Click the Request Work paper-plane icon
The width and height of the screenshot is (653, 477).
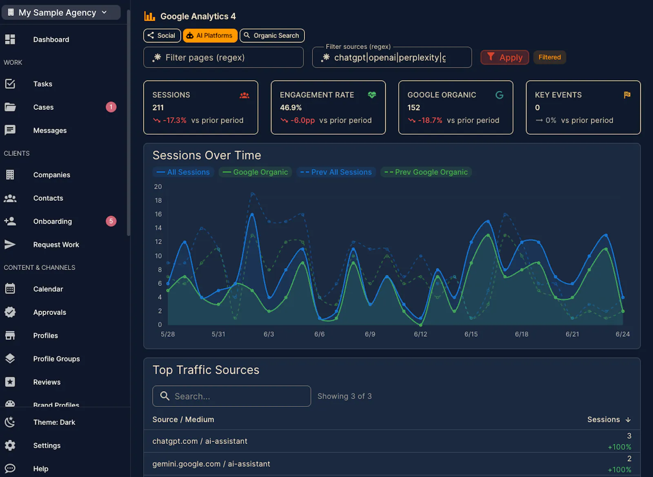tap(10, 244)
